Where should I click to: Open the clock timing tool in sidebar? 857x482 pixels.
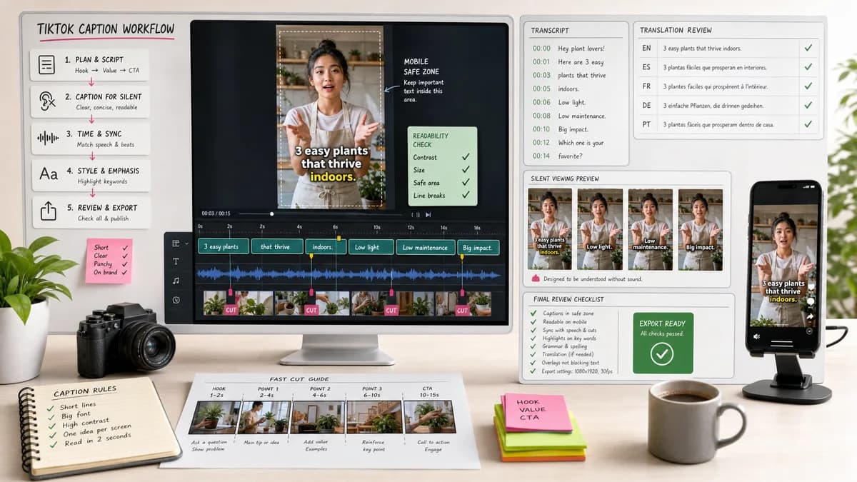click(176, 300)
